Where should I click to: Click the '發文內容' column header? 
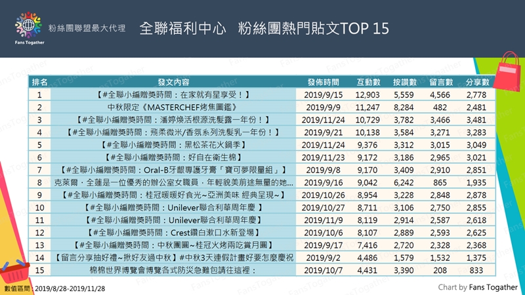(173, 82)
